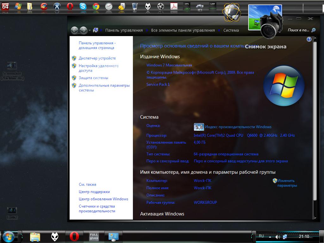This screenshot has height=243, width=324.
Task: Open the volume speaker tray icon
Action: tap(277, 237)
